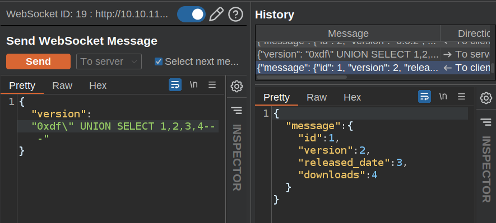Expand the right INSPECTOR panel
This screenshot has height=223, width=496.
pyautogui.click(x=486, y=169)
